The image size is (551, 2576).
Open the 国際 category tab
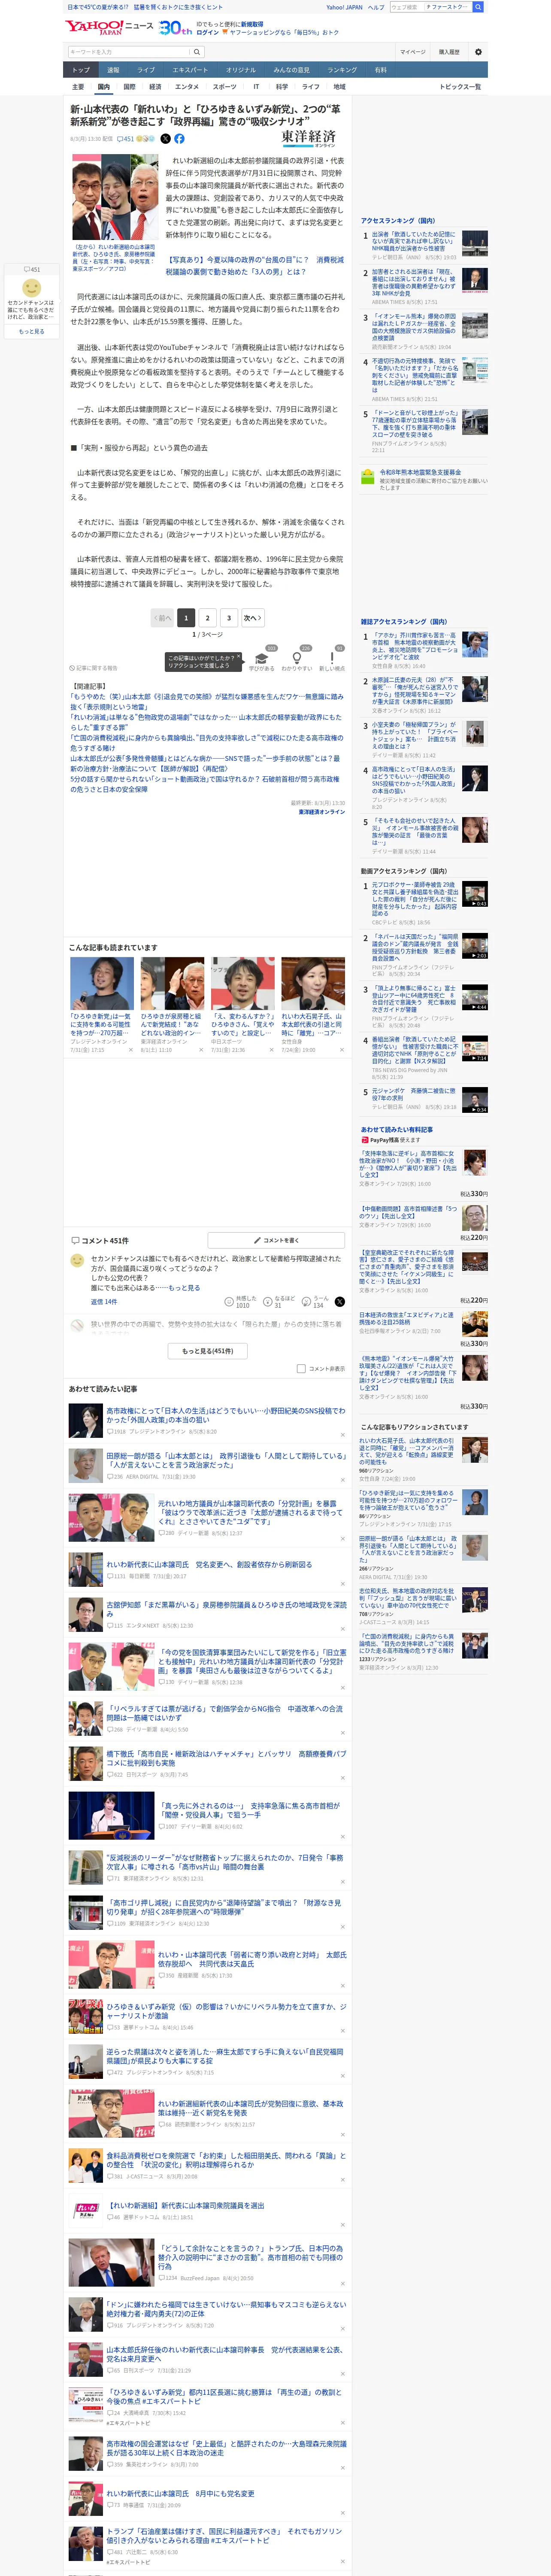coord(129,87)
